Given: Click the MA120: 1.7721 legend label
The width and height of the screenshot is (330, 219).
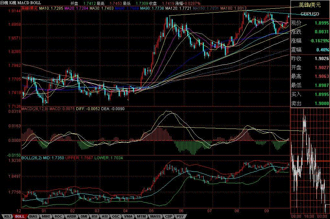Looking at the screenshot, I should click(x=178, y=8).
